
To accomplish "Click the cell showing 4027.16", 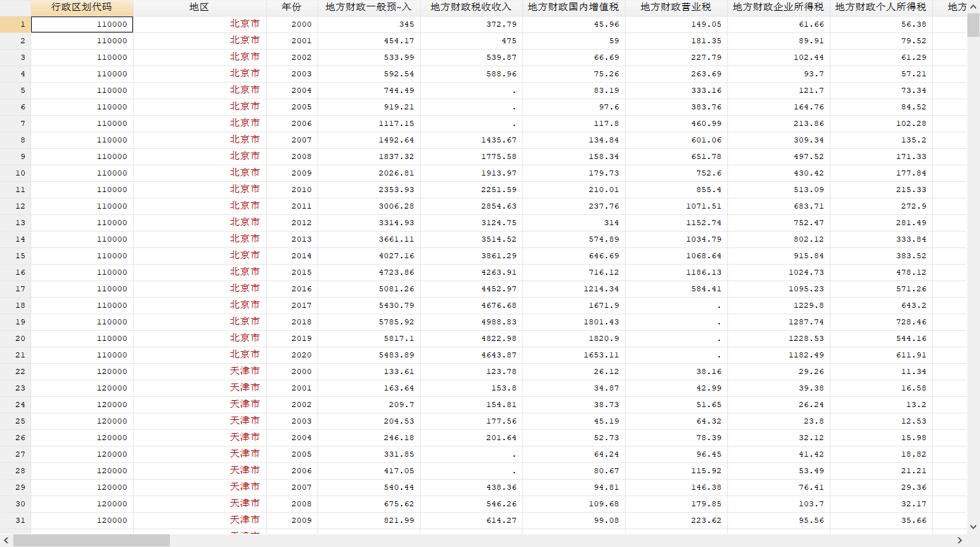I will coord(369,256).
